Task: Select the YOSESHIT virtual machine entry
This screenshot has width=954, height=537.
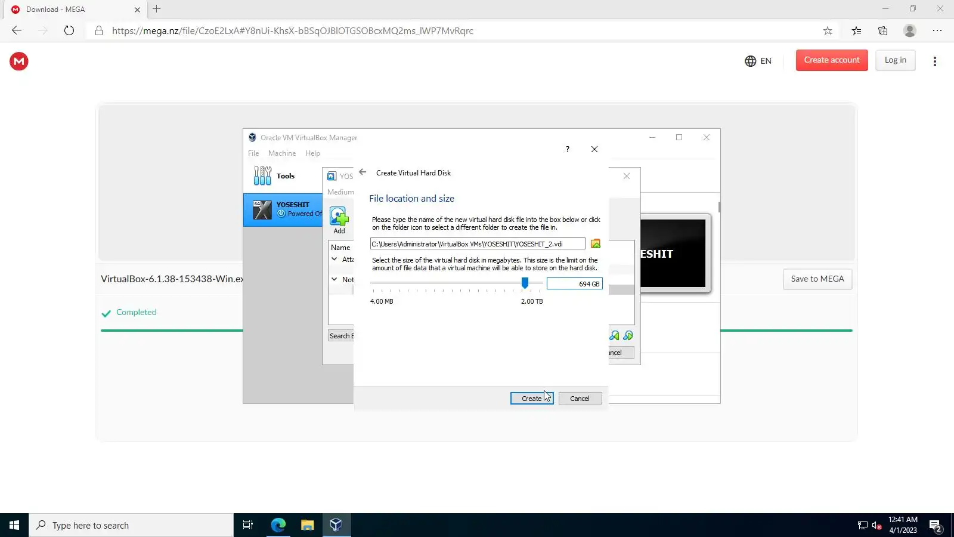Action: click(x=283, y=209)
